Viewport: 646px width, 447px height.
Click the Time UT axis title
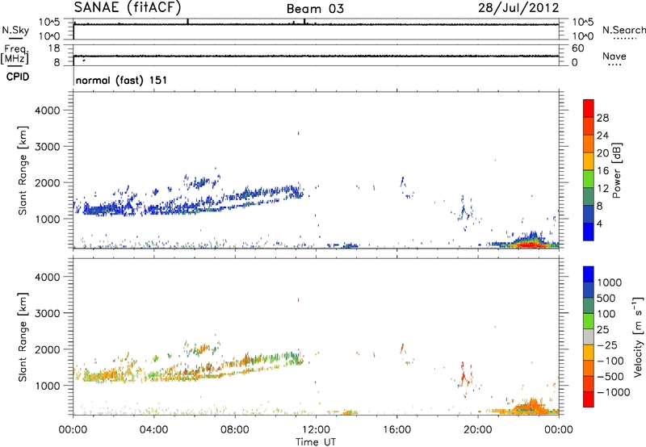[x=316, y=442]
